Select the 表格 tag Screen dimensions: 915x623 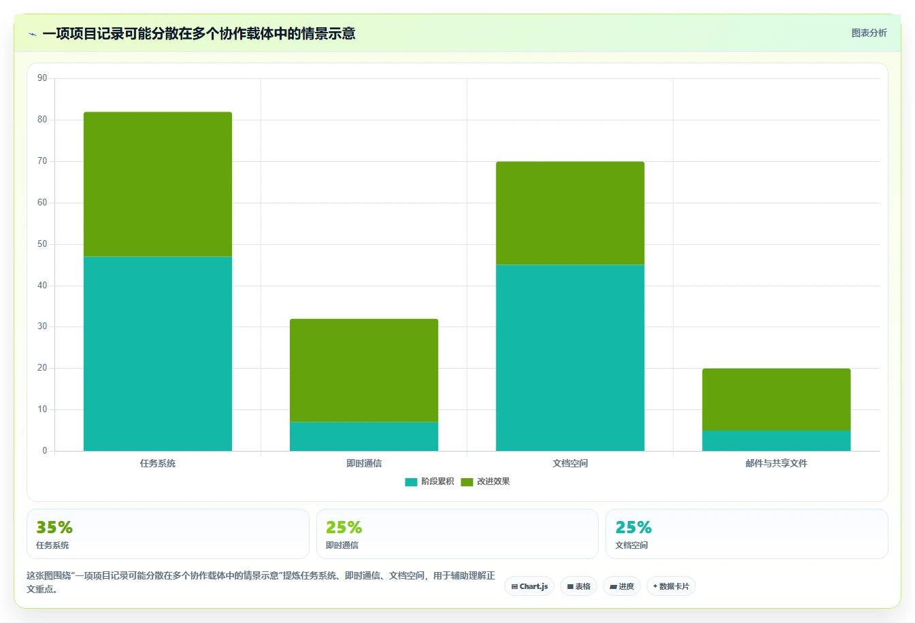pyautogui.click(x=579, y=586)
